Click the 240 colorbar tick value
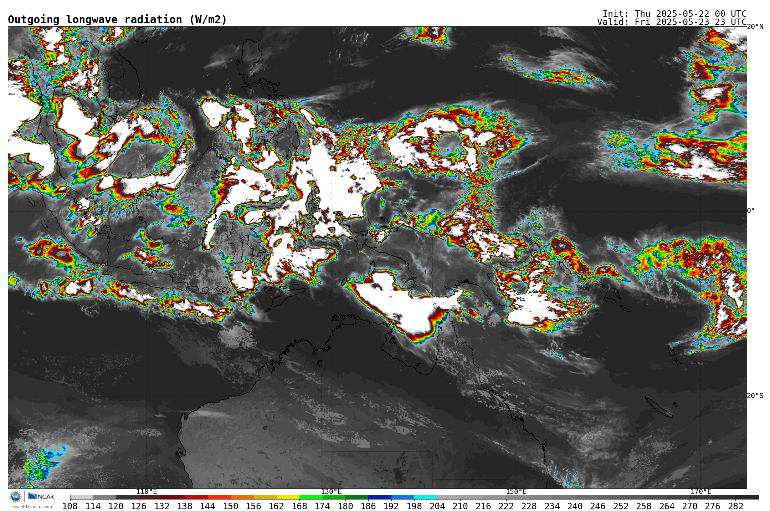This screenshot has width=770, height=511. point(575,506)
